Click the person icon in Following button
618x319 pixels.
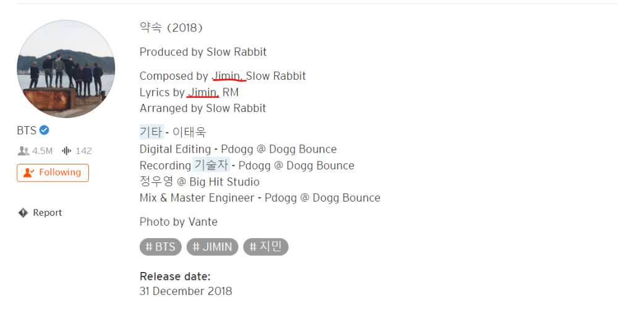click(x=28, y=172)
